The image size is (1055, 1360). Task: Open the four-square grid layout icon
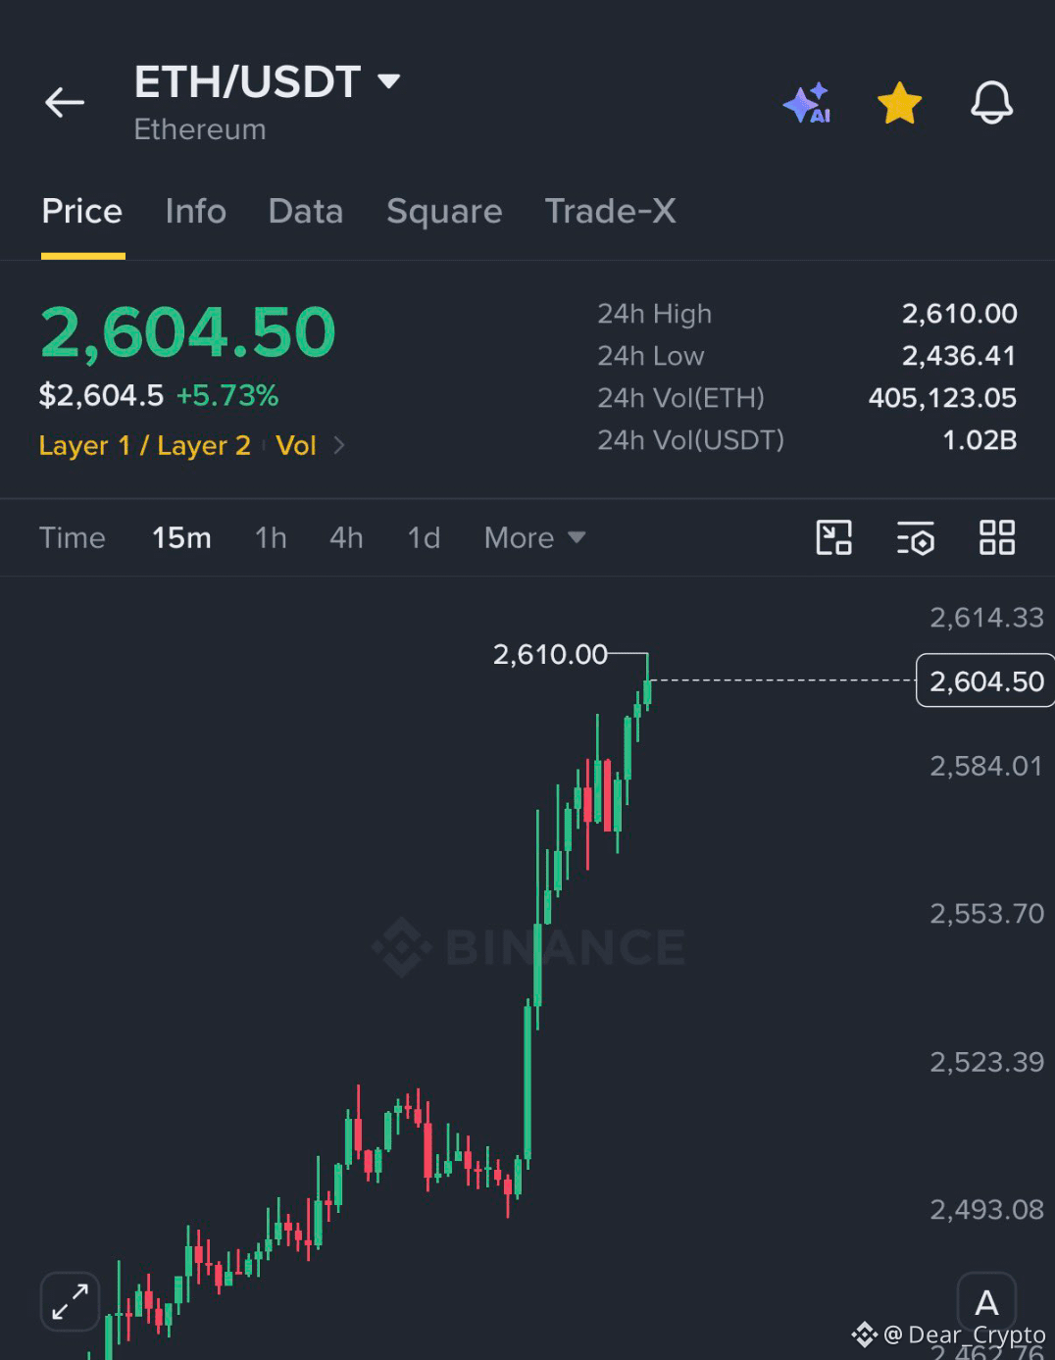(x=997, y=537)
